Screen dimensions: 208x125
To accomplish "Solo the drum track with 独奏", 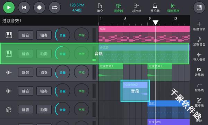I will tap(44, 110).
